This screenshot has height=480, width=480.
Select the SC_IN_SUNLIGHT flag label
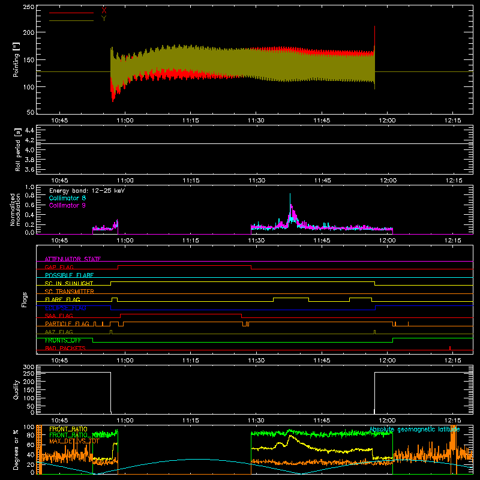(69, 283)
